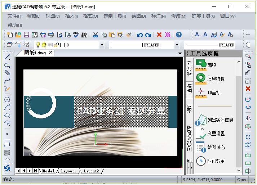The height and width of the screenshot is (185, 257).
Task: Open the drawing tabs list arrow
Action: pyautogui.click(x=180, y=53)
